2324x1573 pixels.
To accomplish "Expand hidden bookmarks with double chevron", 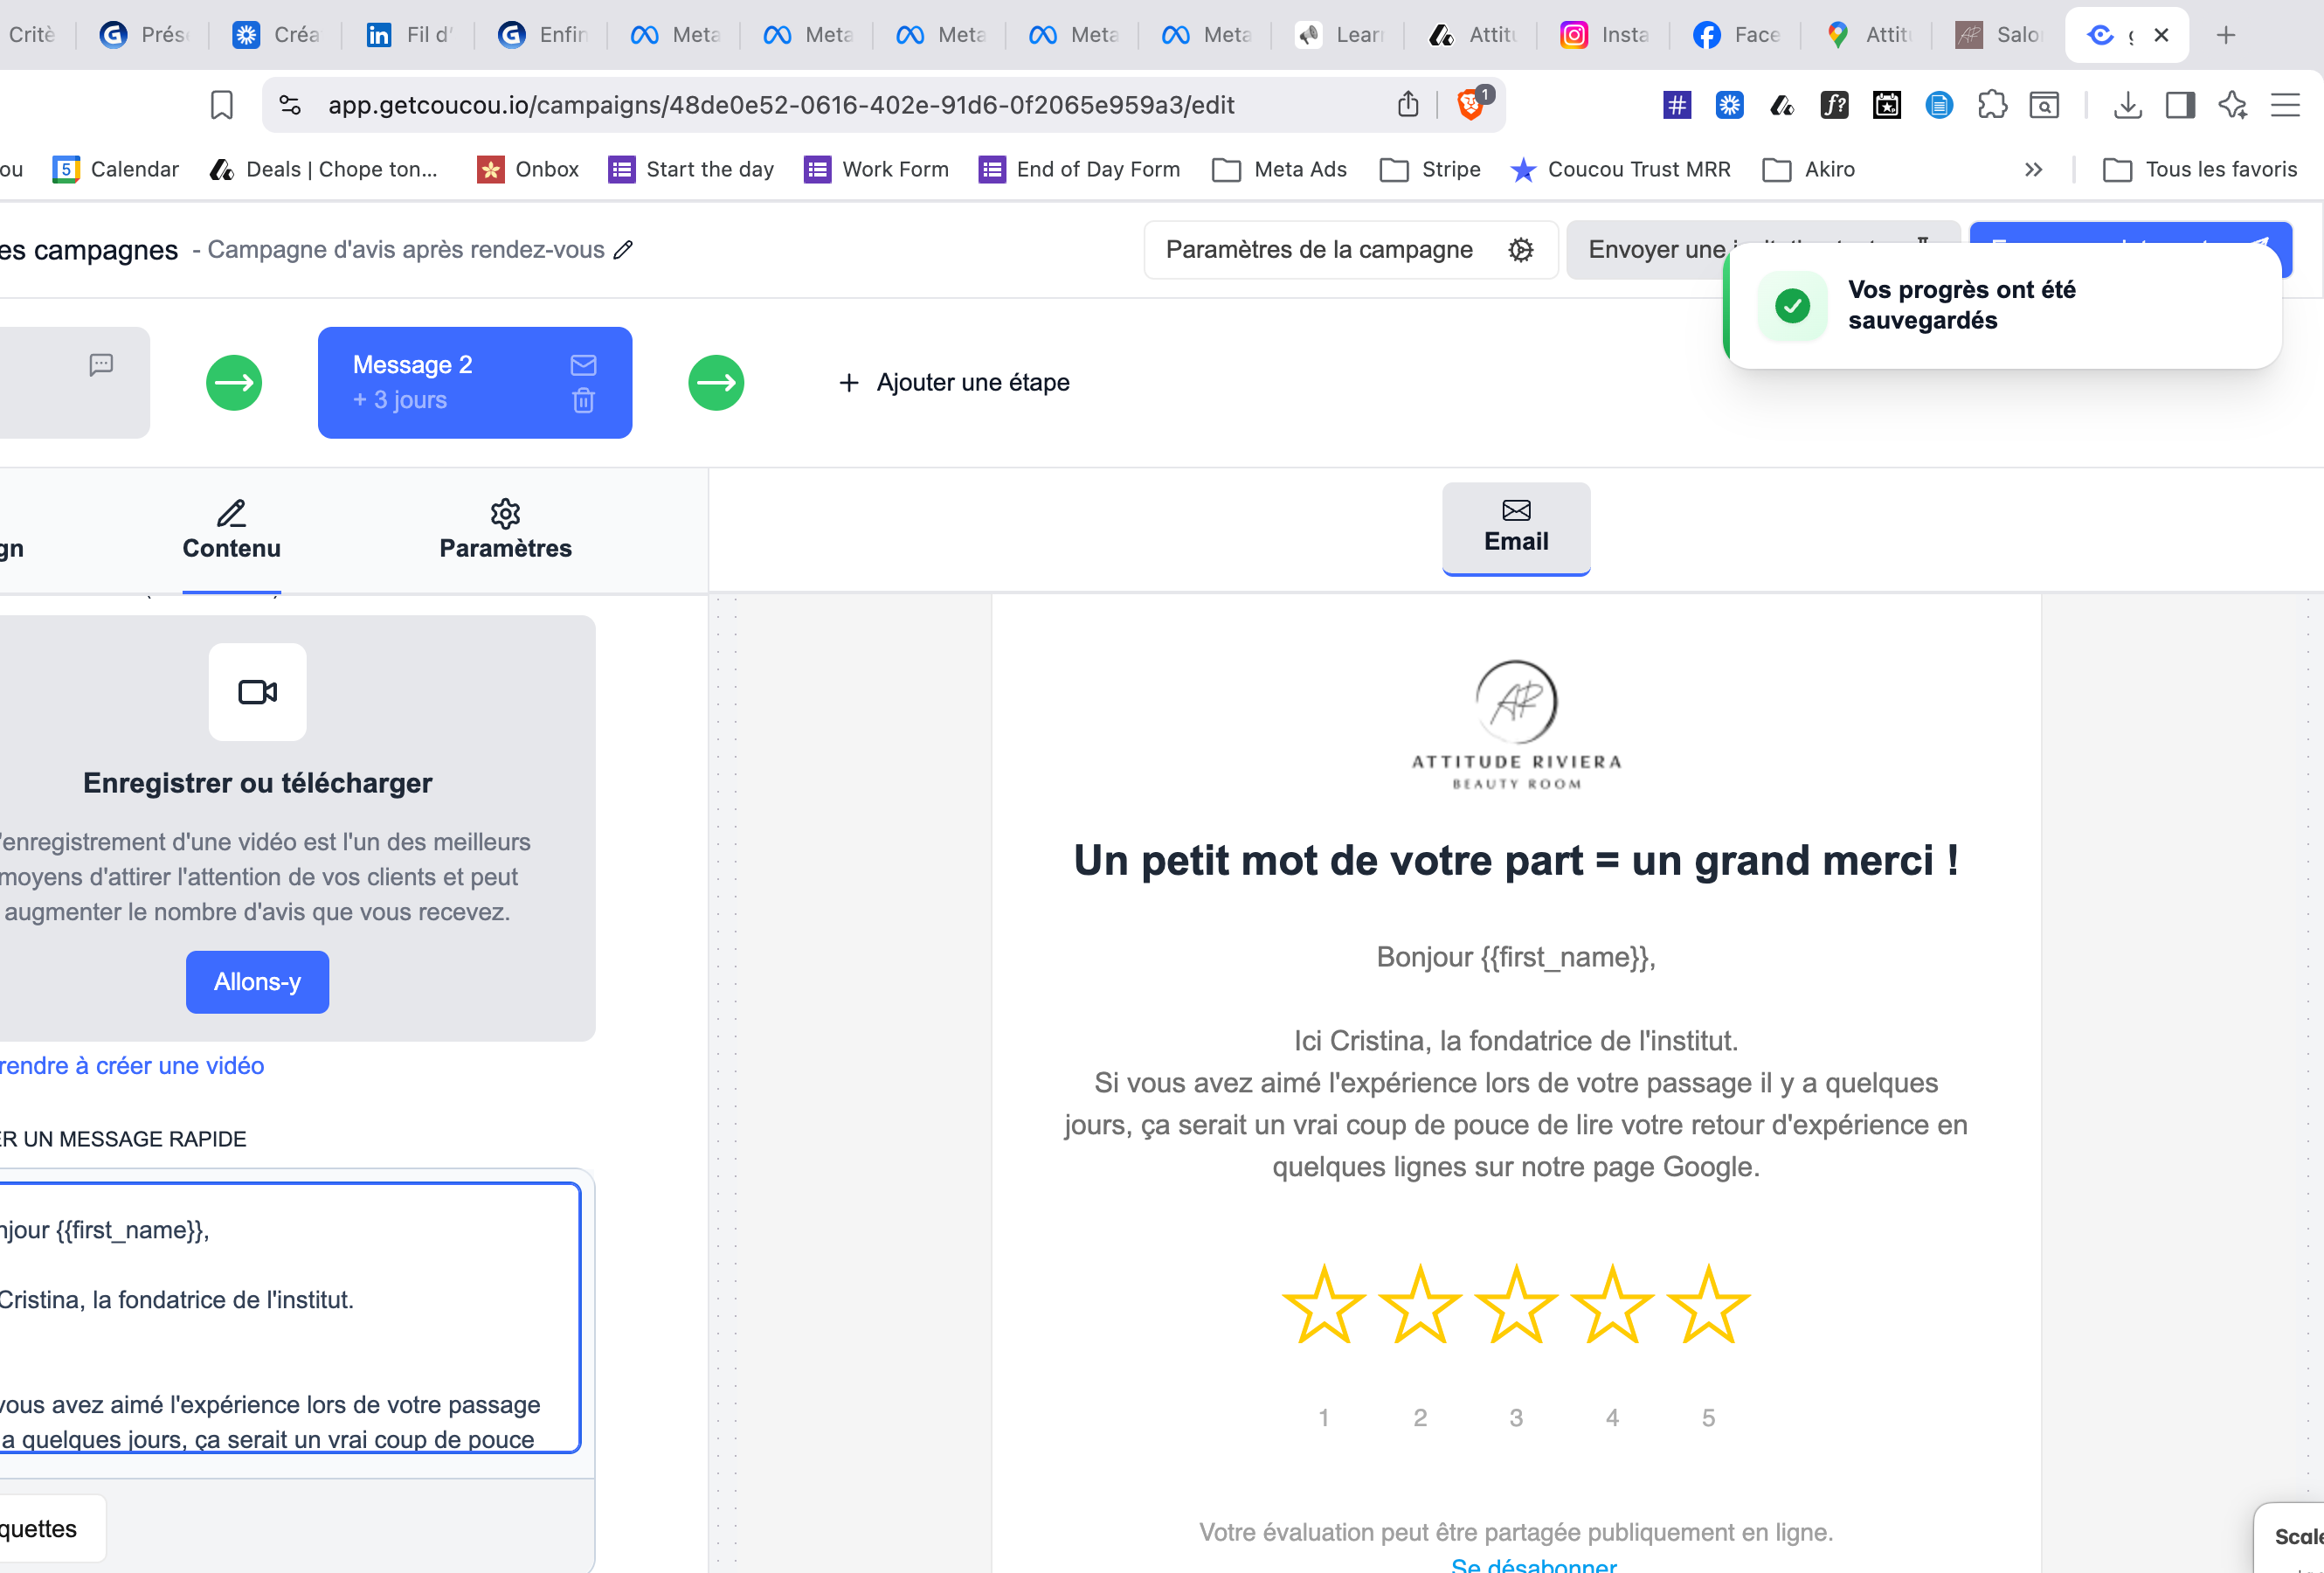I will tap(2033, 170).
